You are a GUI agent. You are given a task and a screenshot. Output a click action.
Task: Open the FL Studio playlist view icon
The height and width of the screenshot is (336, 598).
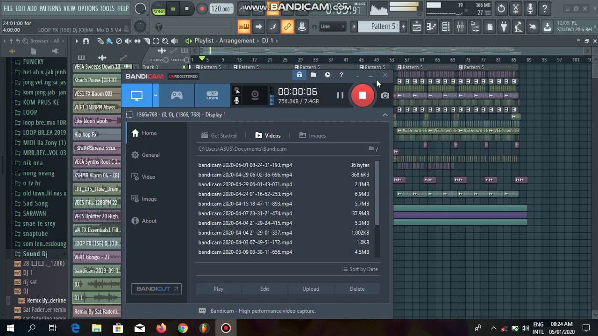[416, 27]
